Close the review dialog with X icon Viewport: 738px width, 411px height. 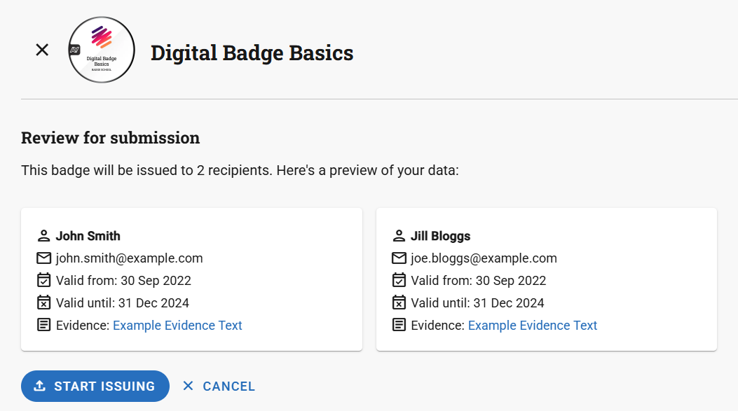pos(42,50)
